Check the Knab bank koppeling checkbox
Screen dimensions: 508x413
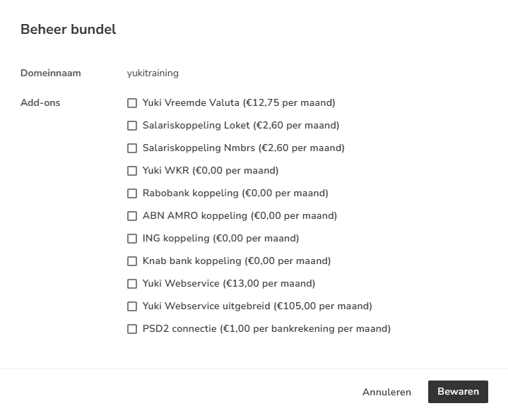pyautogui.click(x=132, y=261)
